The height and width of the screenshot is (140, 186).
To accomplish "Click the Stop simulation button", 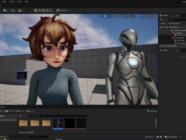I will [x=43, y=10].
